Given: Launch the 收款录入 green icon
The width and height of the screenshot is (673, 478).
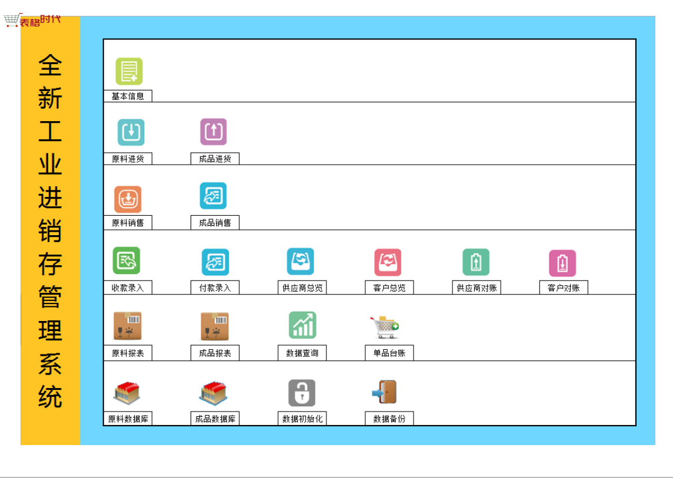Looking at the screenshot, I should [x=126, y=260].
